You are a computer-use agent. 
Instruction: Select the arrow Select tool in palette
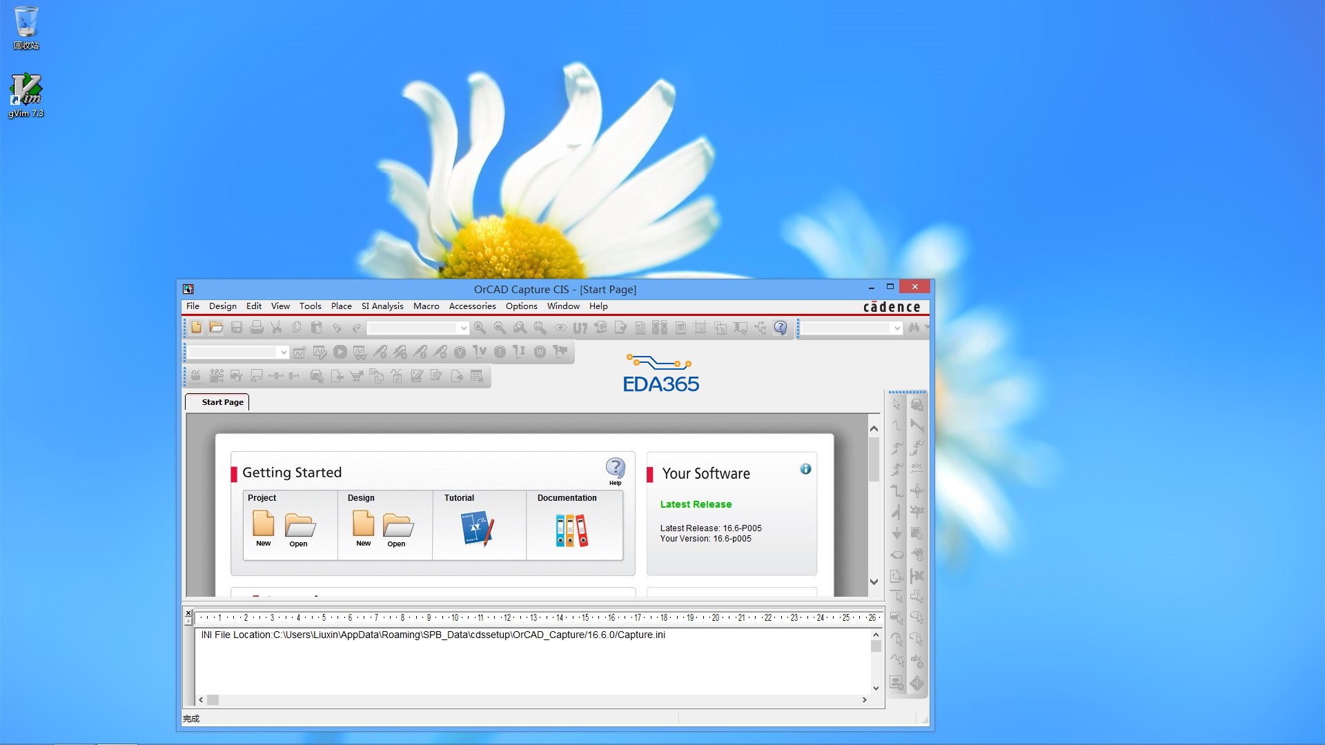(896, 405)
